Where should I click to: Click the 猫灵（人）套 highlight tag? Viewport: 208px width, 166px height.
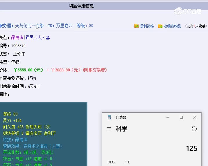(x=37, y=37)
